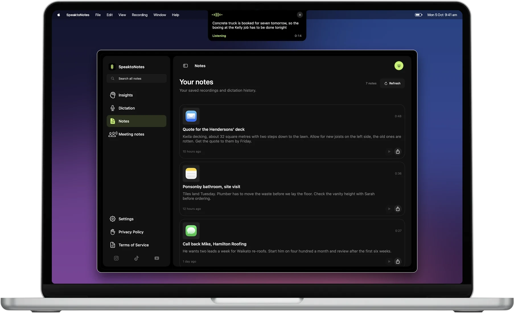Open the SpeaktoNotes app menu
The height and width of the screenshot is (313, 514).
point(78,15)
